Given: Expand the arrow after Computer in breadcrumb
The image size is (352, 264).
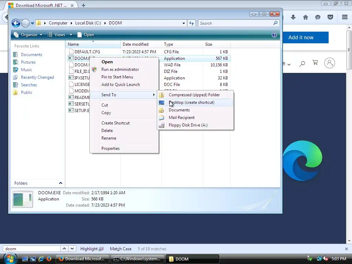Looking at the screenshot, I should 71,23.
